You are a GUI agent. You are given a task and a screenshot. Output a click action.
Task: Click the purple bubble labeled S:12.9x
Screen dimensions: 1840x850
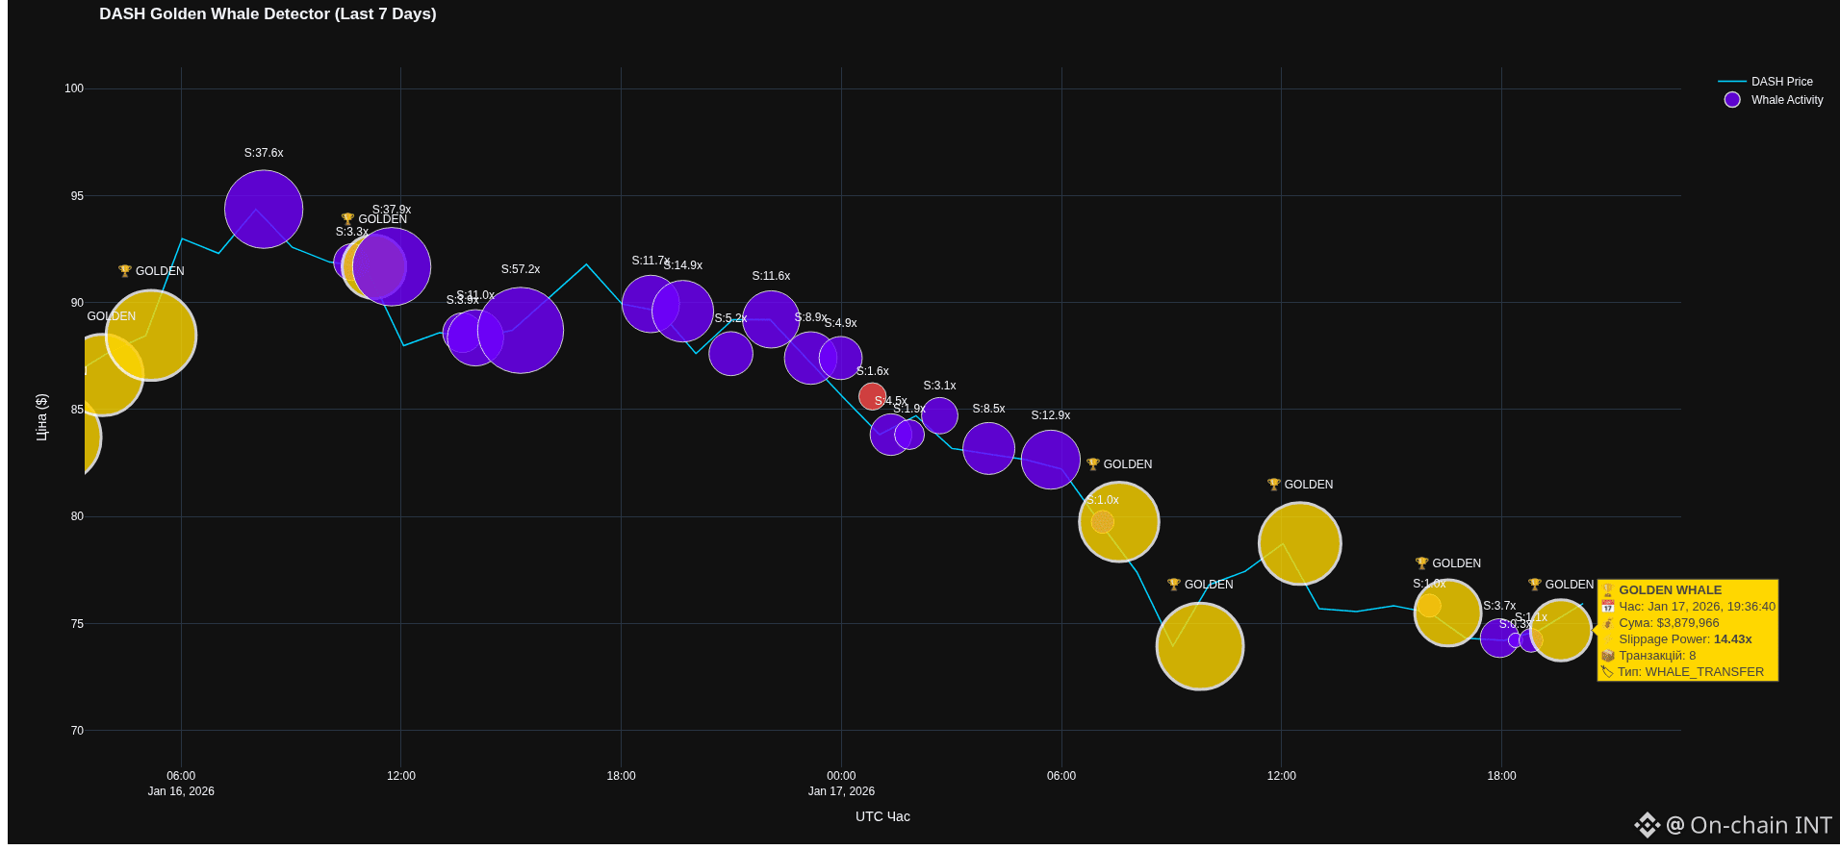[1051, 460]
